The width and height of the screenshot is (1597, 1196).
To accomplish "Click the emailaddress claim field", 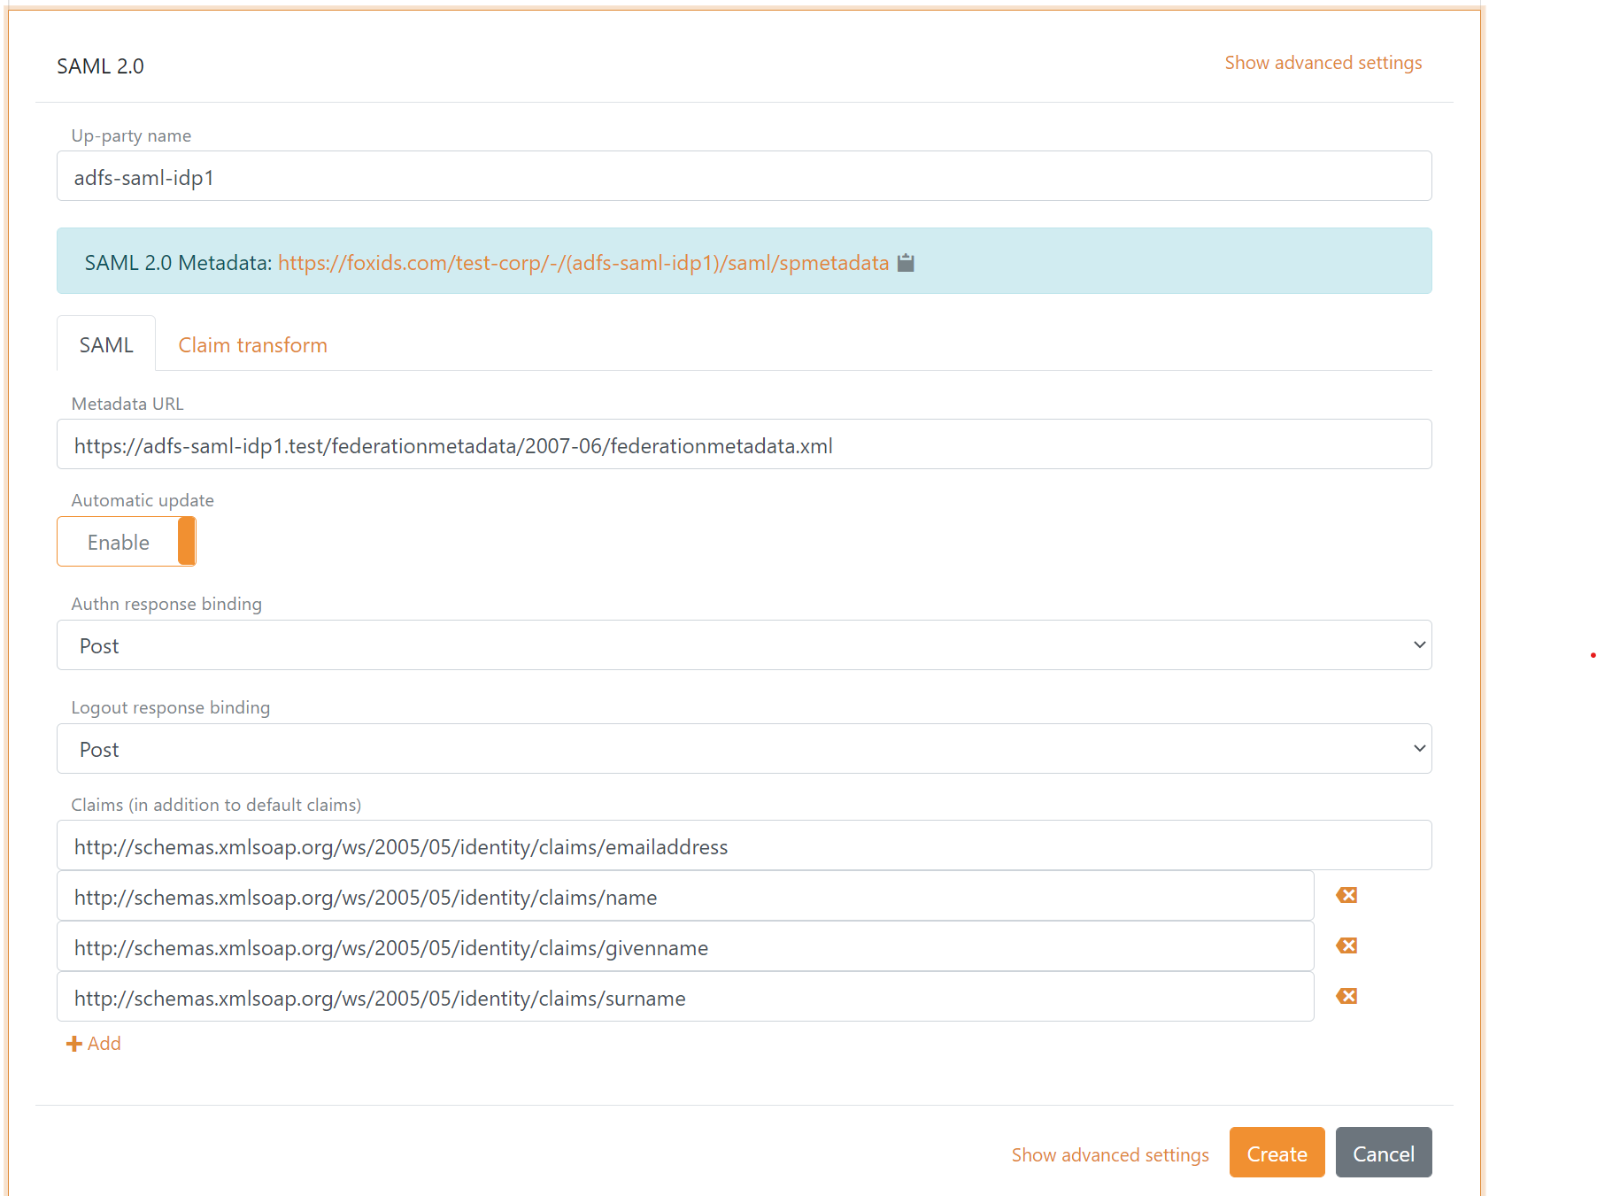I will (744, 845).
